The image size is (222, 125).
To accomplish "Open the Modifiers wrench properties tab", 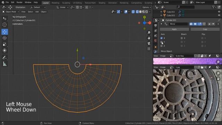I will [x=155, y=52].
